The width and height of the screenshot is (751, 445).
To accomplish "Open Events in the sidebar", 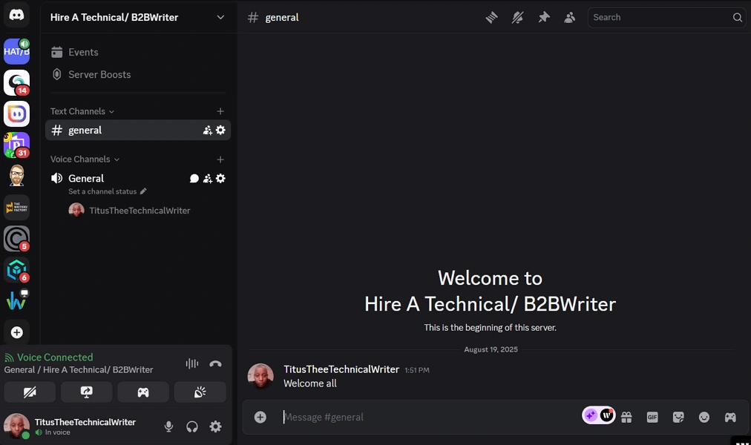I will tap(138, 52).
